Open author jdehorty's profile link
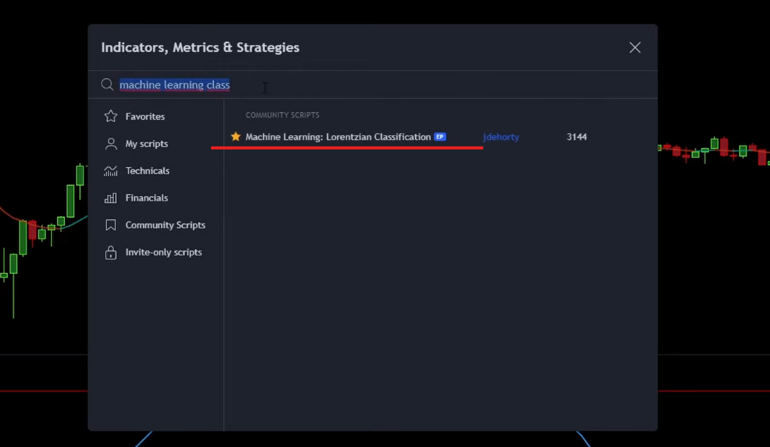Image resolution: width=770 pixels, height=447 pixels. coord(501,137)
